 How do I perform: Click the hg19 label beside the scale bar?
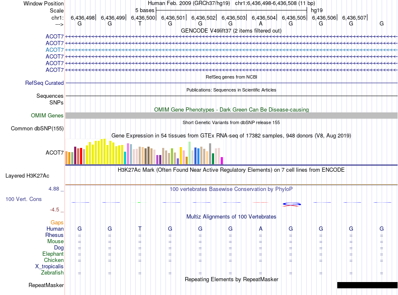click(317, 10)
